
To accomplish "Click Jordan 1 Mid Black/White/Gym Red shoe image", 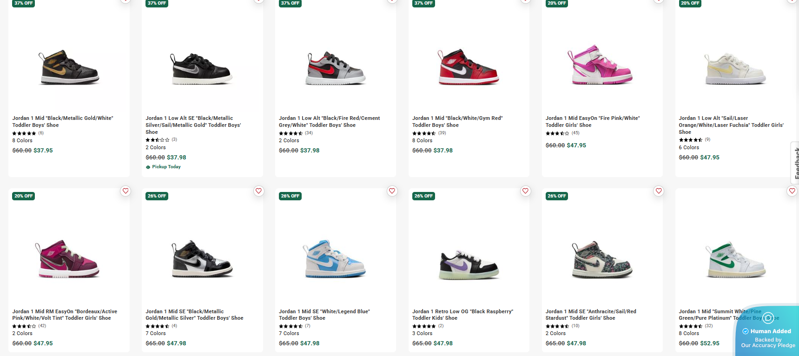I will pos(469,67).
